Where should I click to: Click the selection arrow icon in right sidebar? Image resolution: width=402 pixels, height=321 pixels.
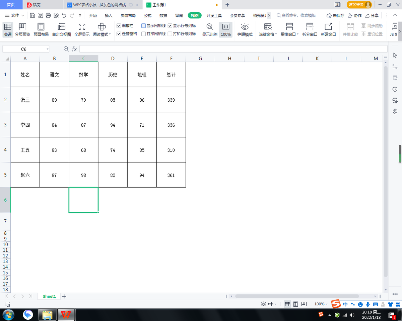[x=395, y=55]
